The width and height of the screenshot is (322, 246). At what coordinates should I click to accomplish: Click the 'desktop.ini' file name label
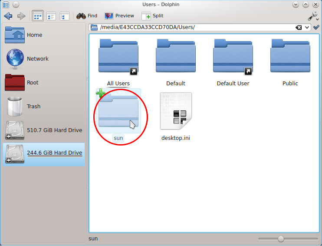176,138
